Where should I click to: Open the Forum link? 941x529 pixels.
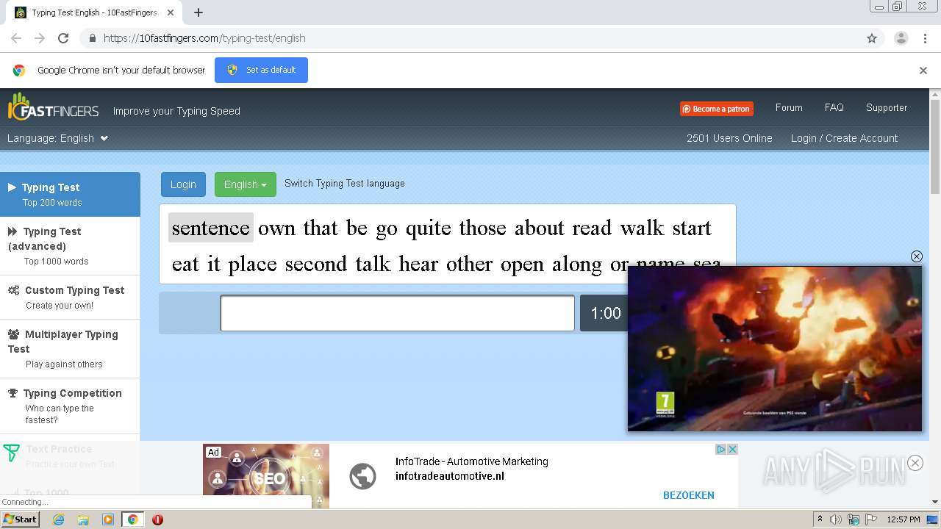789,107
